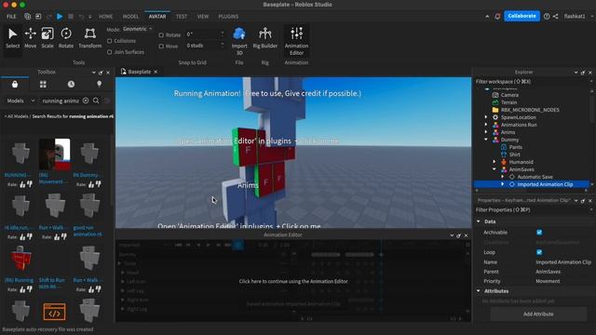596x335 pixels.
Task: Open the Toolbox filter options icon
Action: 108,100
